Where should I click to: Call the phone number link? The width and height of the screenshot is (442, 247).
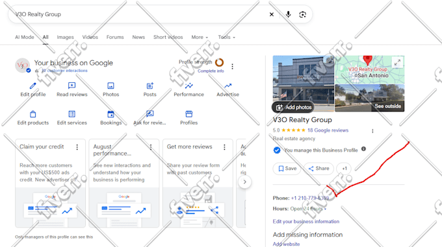[x=310, y=198]
